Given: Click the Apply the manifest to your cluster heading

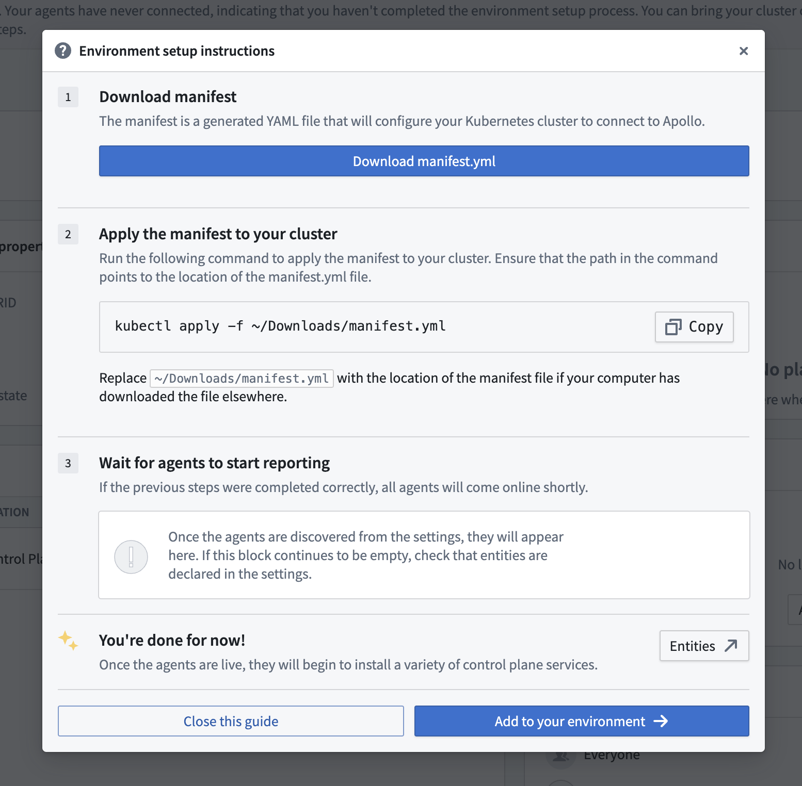Looking at the screenshot, I should point(218,234).
